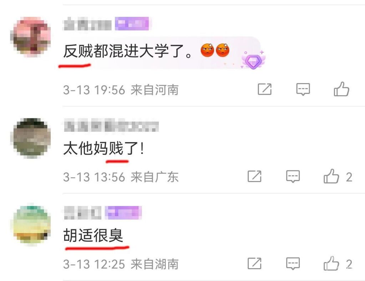This screenshot has height=281, width=365.
Task: Tap the purple diamond badge on first comment
Action: [x=253, y=60]
